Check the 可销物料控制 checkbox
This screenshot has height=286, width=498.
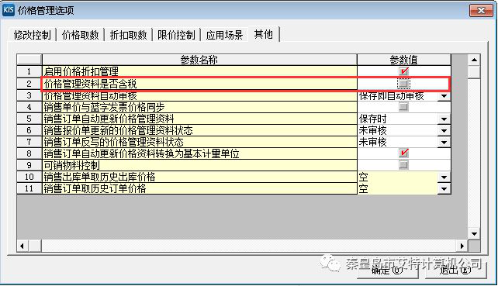pyautogui.click(x=403, y=165)
